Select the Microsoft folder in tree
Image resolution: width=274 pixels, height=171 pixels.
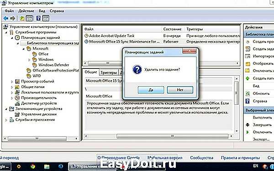(x=40, y=48)
